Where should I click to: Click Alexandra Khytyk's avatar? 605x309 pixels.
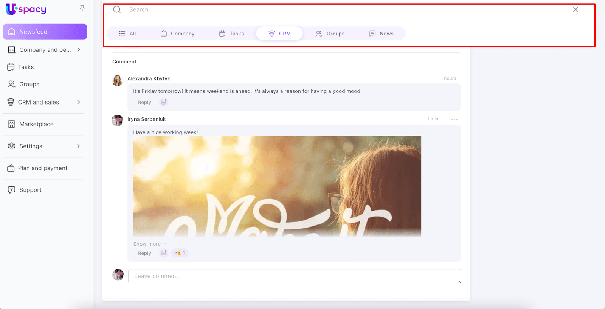(118, 80)
